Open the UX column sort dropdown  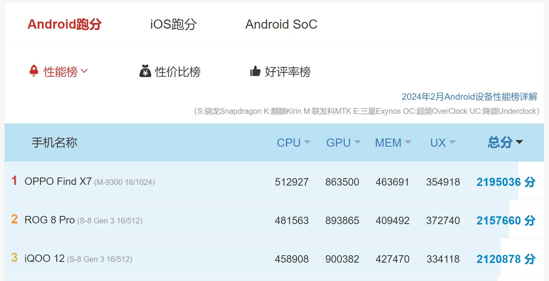[x=453, y=142]
